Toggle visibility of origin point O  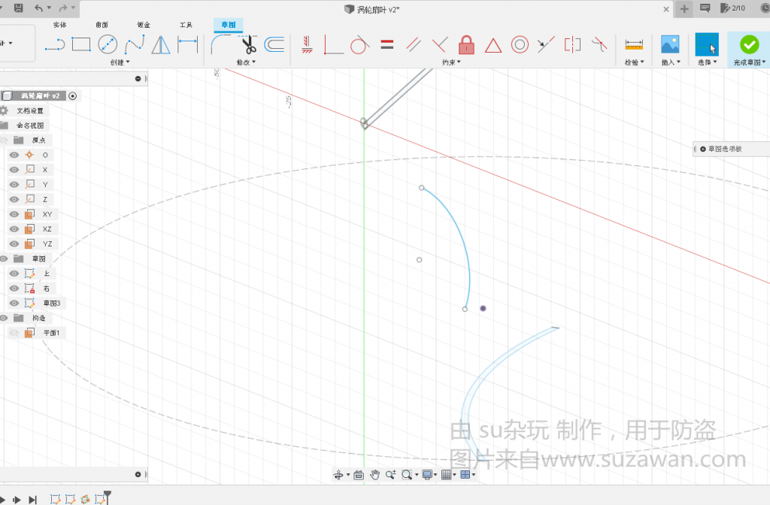(14, 155)
